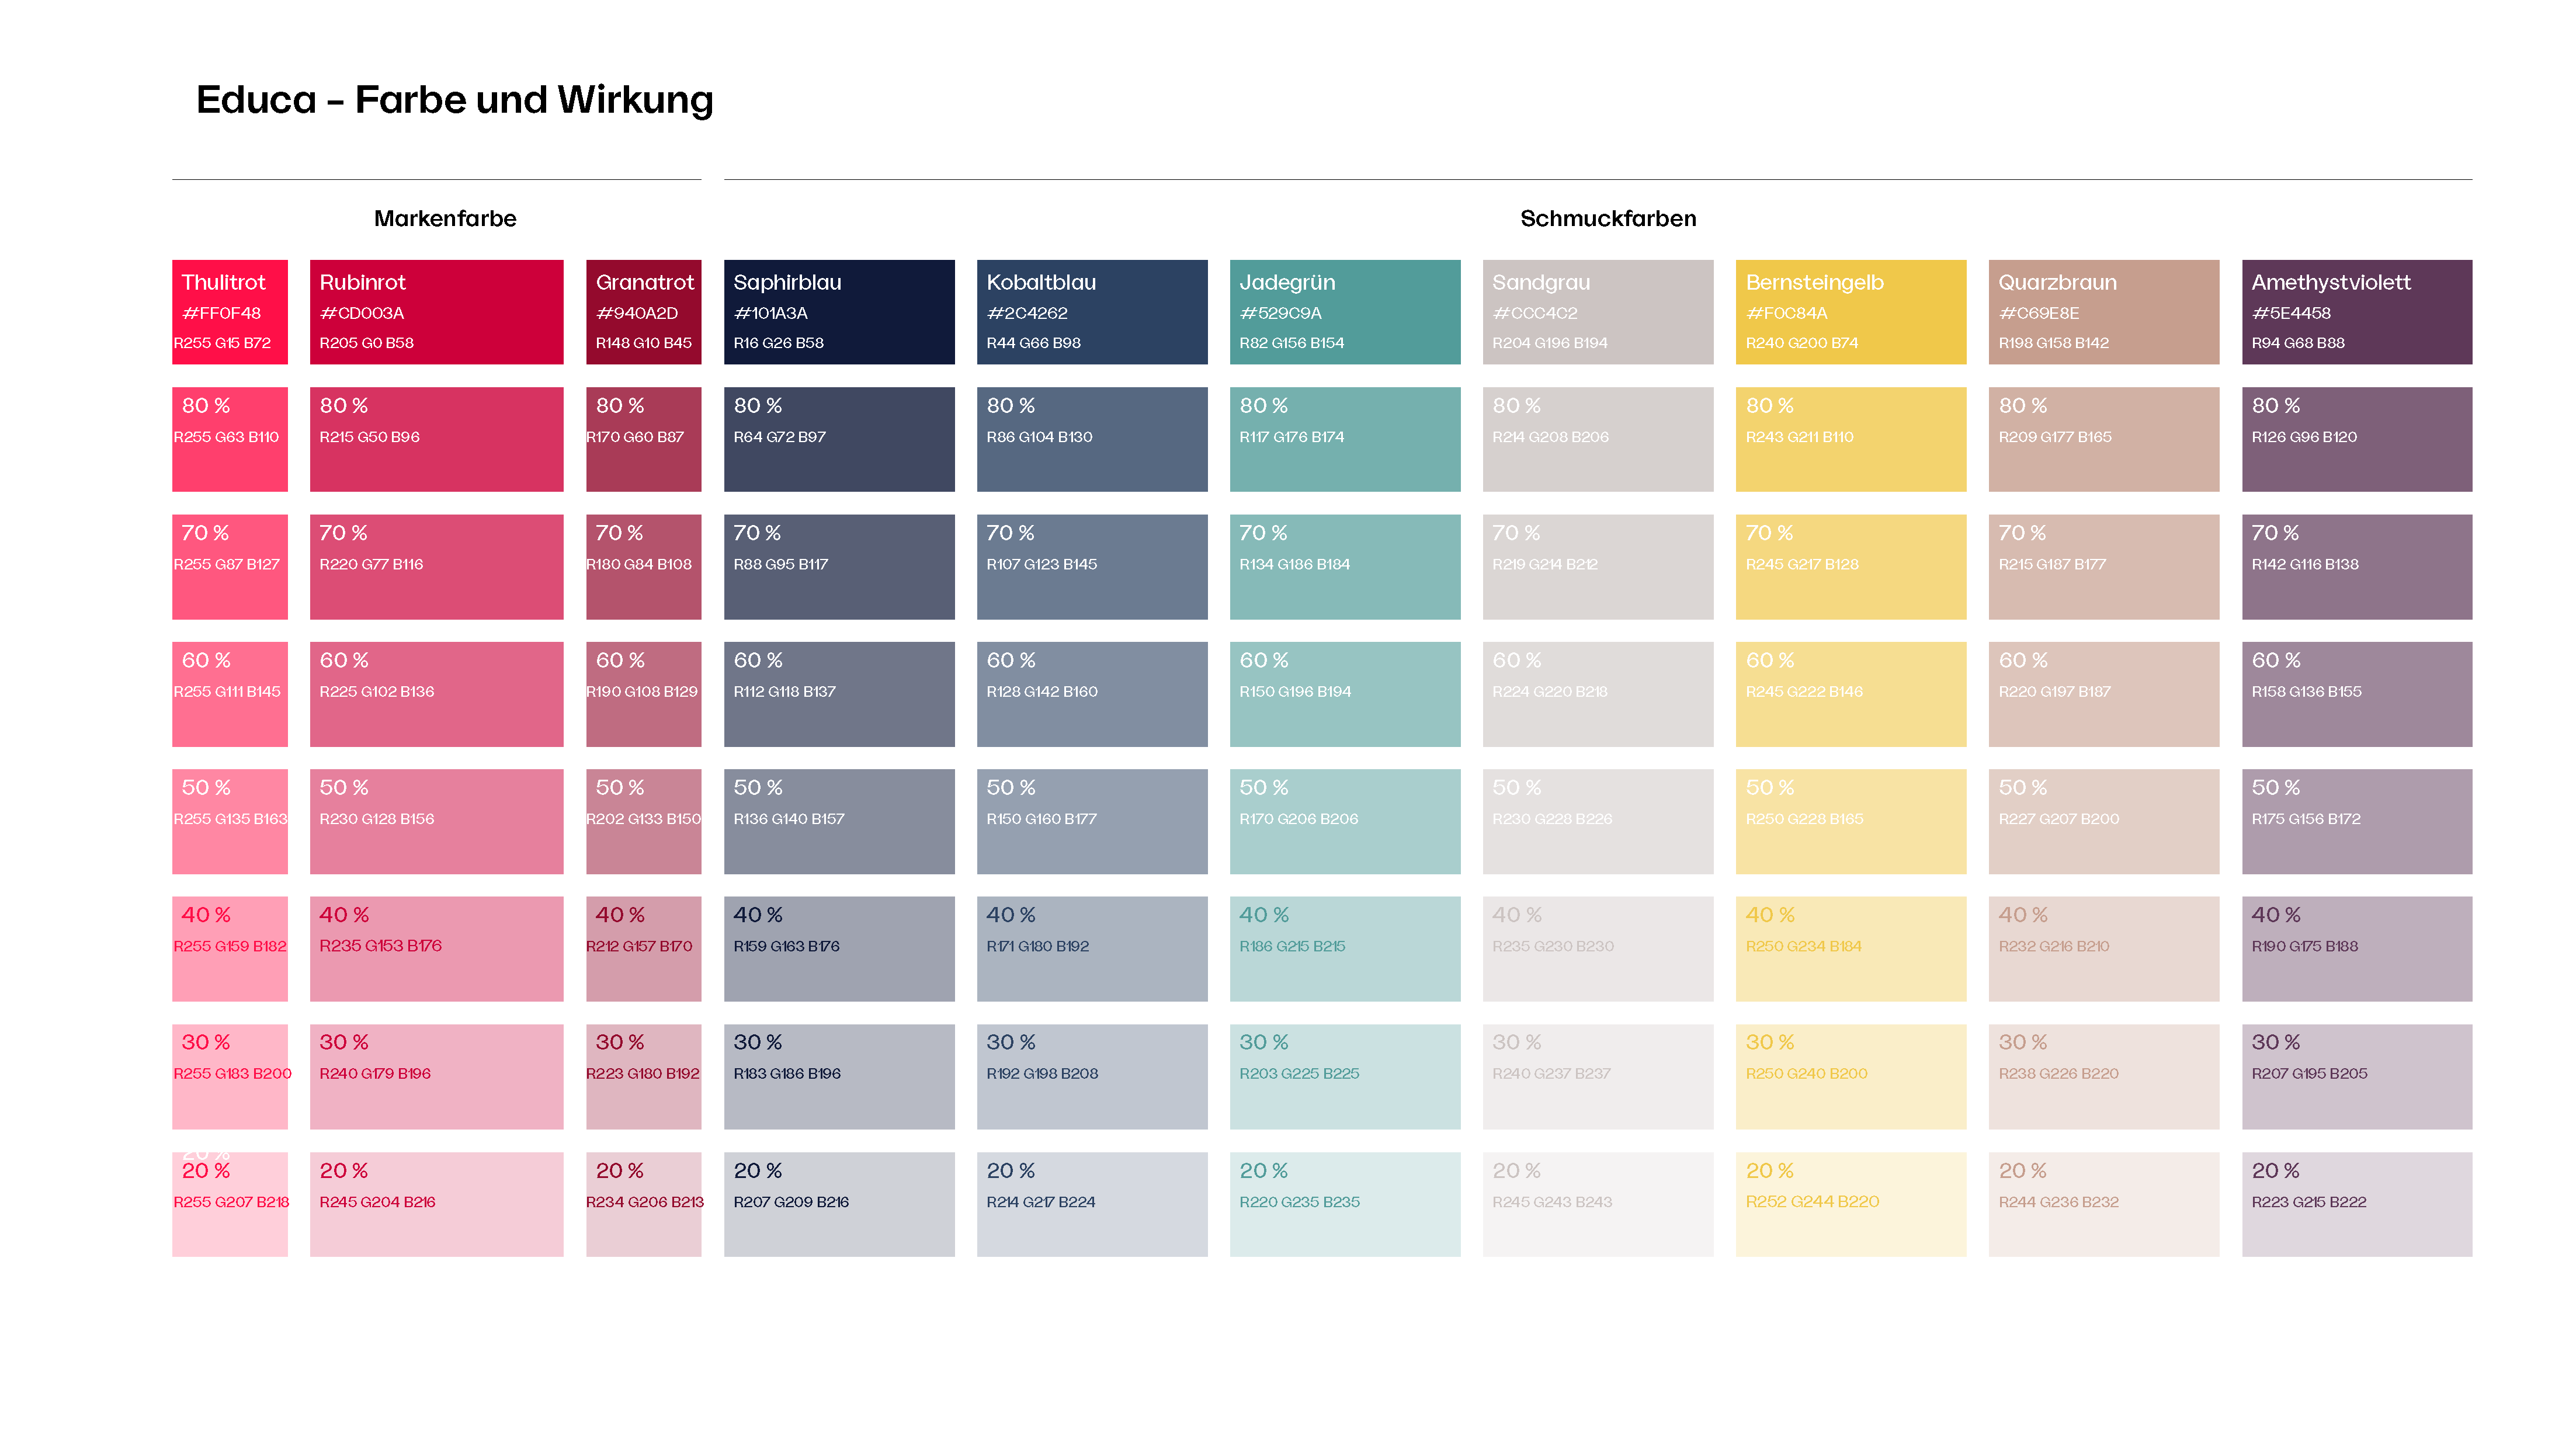This screenshot has height=1449, width=2576.
Task: Choose the Quarzbraun #C69E8E swatch
Action: click(2103, 312)
